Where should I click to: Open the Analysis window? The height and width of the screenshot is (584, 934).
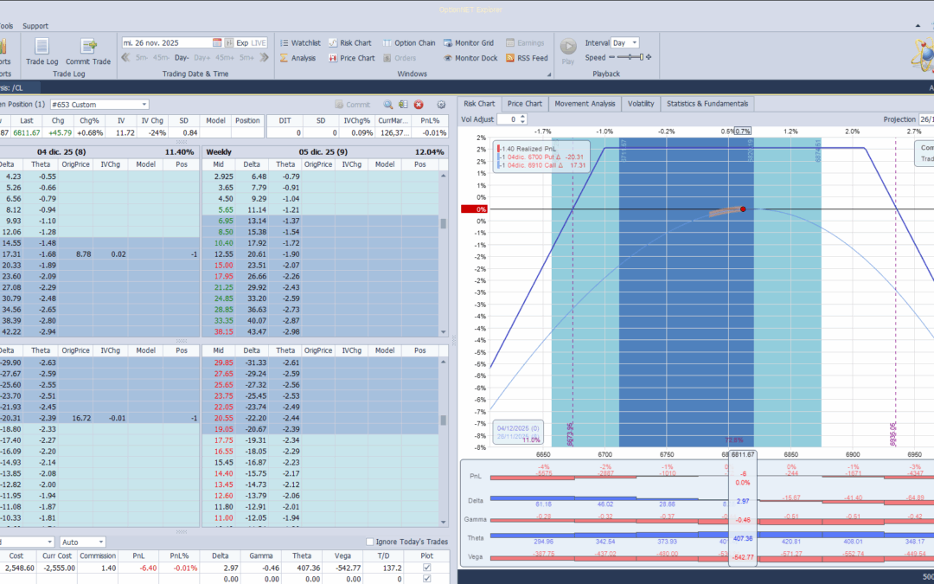point(297,58)
